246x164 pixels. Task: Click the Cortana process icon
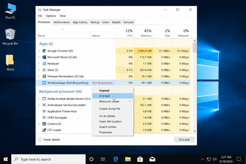pyautogui.click(x=44, y=124)
